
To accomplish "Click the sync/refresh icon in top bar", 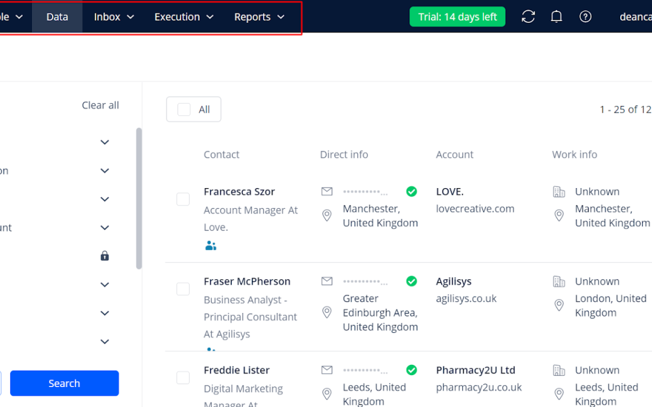I will point(528,16).
